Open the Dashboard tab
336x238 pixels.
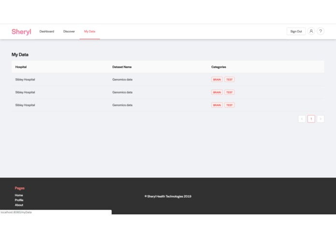[x=47, y=31]
